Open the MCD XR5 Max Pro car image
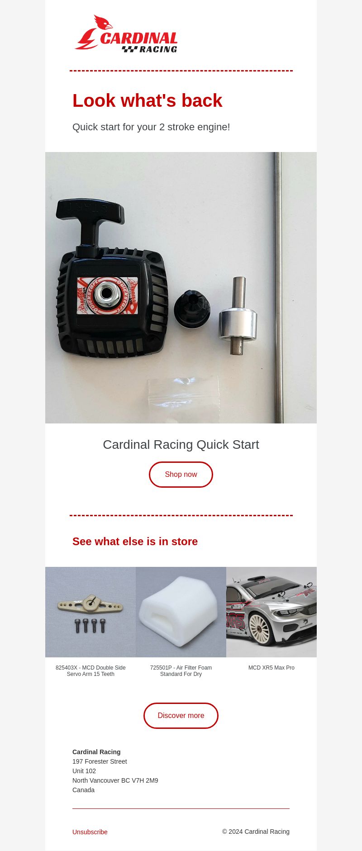This screenshot has width=362, height=851. [x=271, y=612]
